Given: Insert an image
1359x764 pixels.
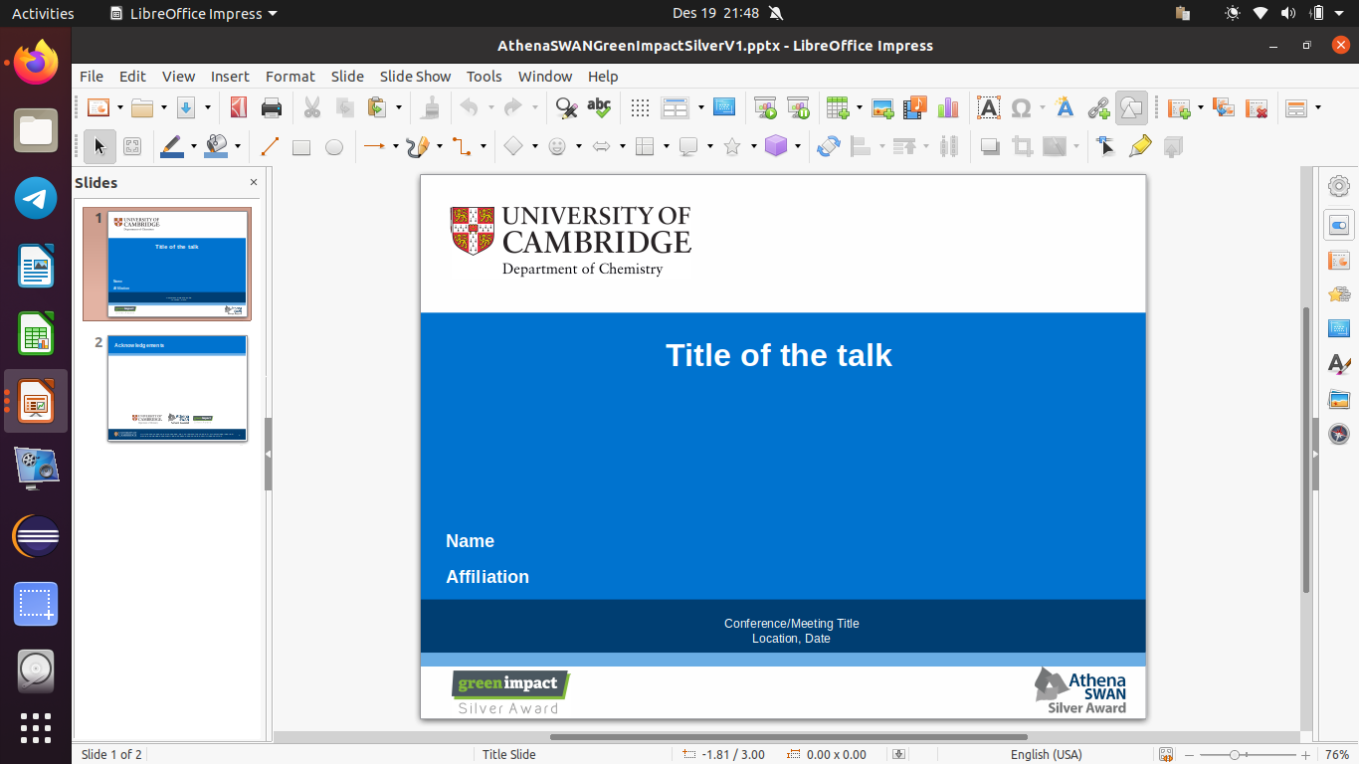Looking at the screenshot, I should coord(882,107).
